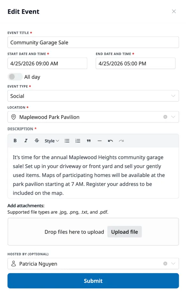Toggle bold formatting in the description editor

tap(15, 141)
